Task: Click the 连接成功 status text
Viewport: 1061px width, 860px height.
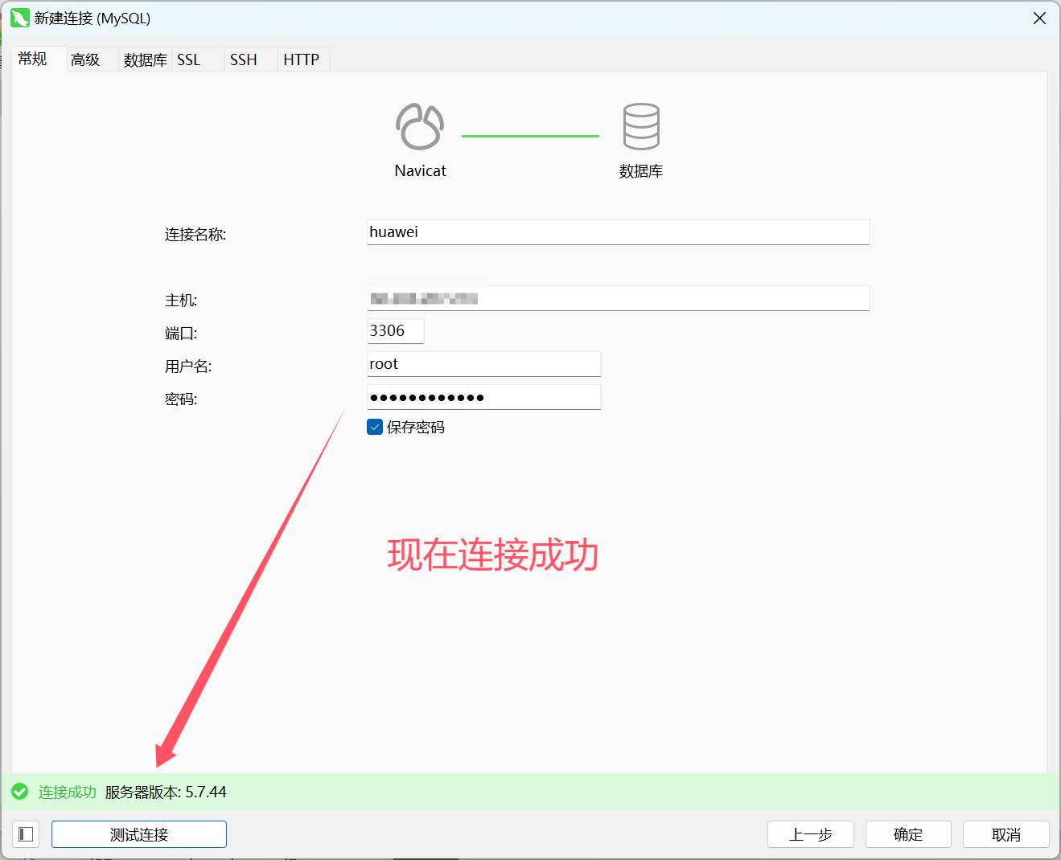Action: point(68,792)
